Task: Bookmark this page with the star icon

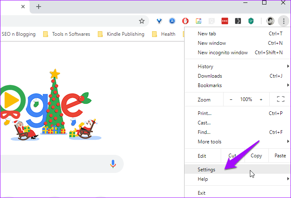Action: click(x=142, y=21)
